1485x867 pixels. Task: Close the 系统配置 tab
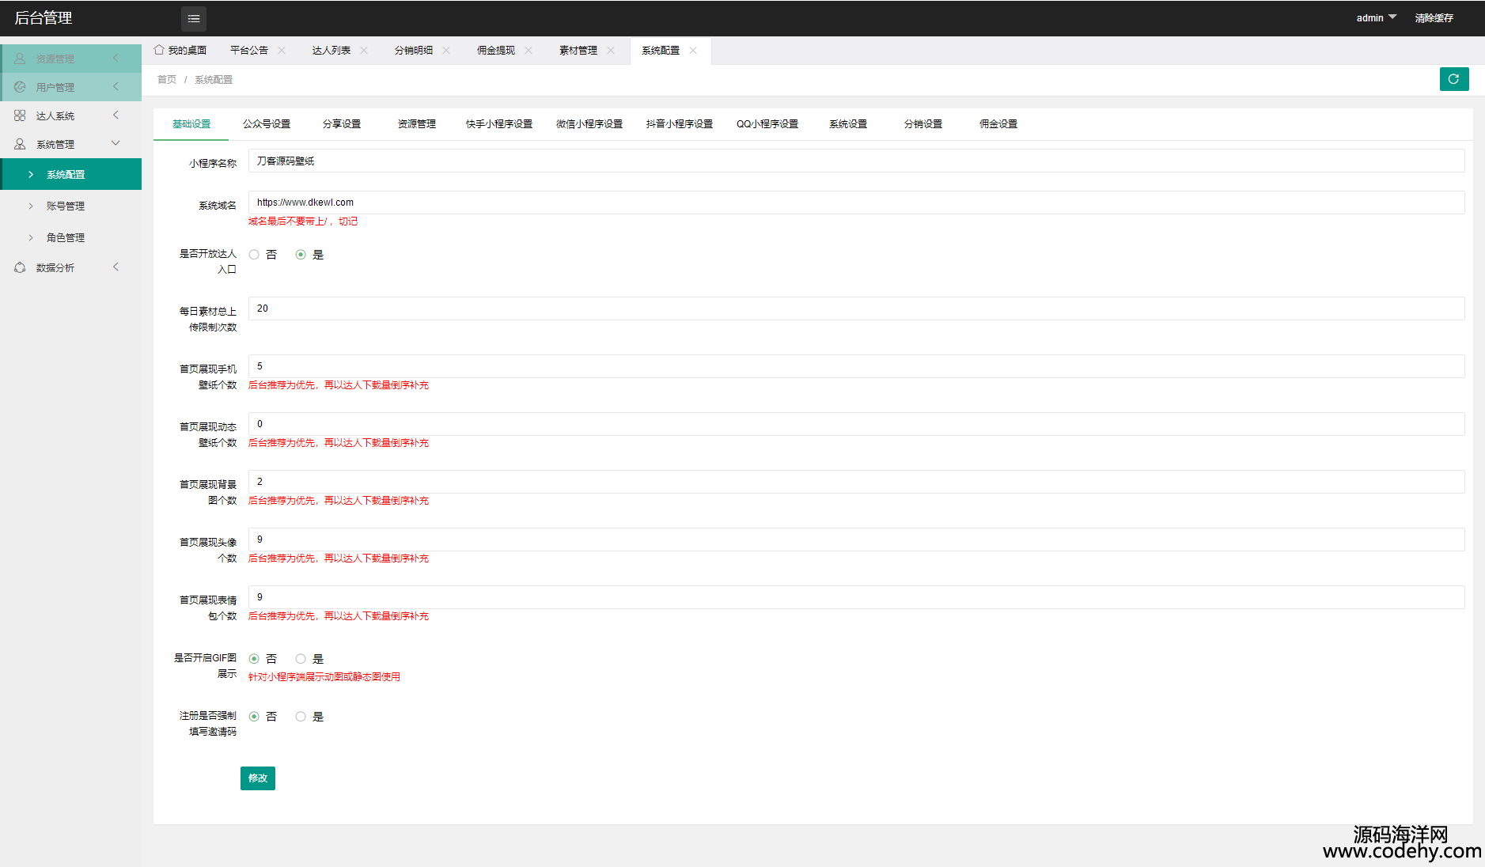693,50
